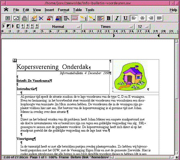Screen dimensions: 180x160
Task: Click the column select pointer icon
Action: [67, 18]
